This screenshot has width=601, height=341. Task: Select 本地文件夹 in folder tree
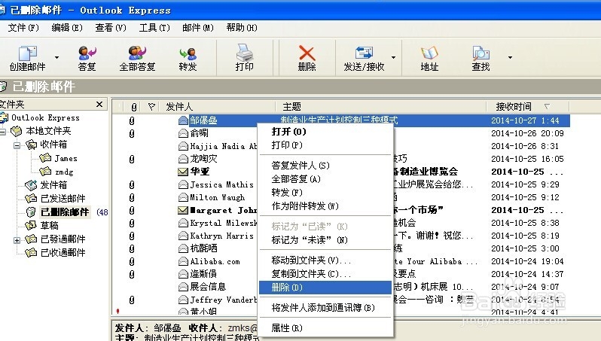point(48,131)
